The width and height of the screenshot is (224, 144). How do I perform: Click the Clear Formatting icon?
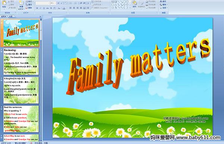[65, 3]
